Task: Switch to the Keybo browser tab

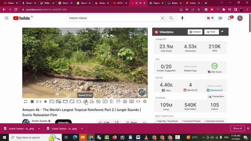Action: 174,3
